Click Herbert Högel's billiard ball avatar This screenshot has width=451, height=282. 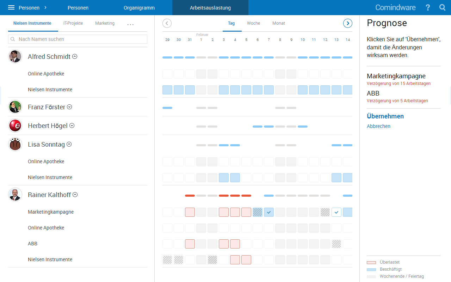(15, 125)
